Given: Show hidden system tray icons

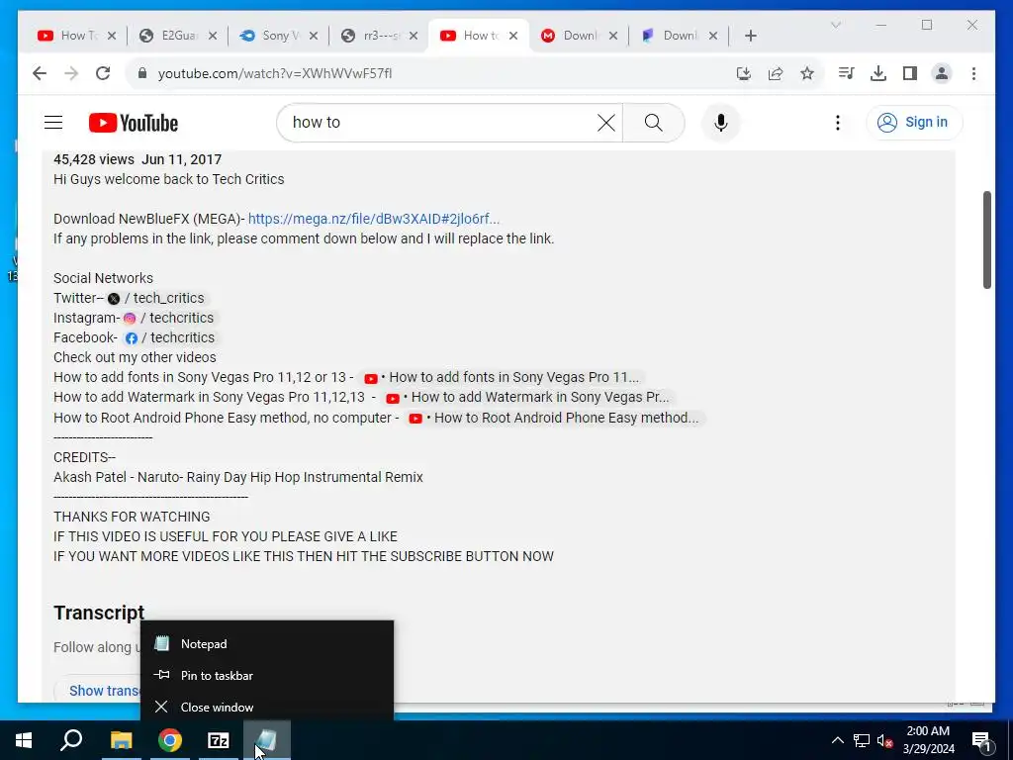Looking at the screenshot, I should click(x=837, y=740).
